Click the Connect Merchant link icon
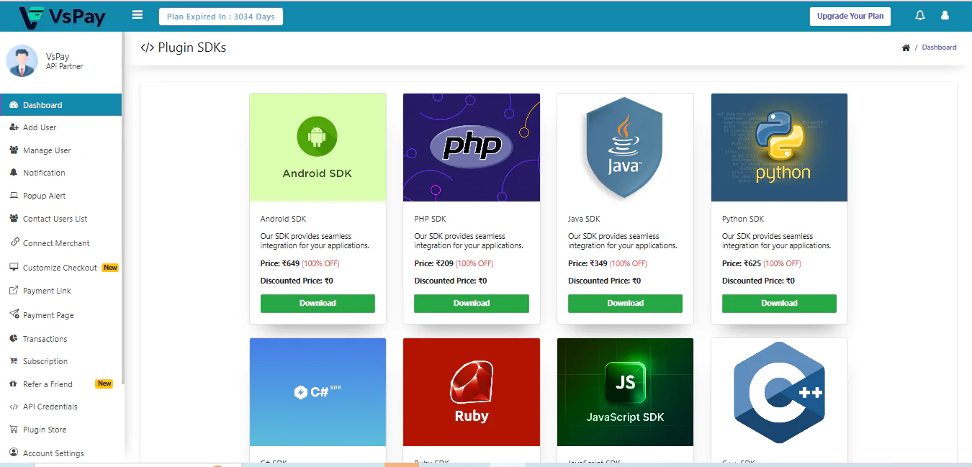This screenshot has height=467, width=972. [x=14, y=243]
